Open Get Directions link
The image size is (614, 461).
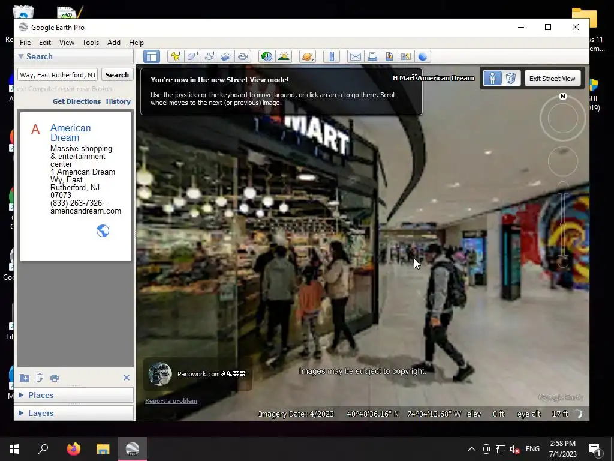coord(77,101)
